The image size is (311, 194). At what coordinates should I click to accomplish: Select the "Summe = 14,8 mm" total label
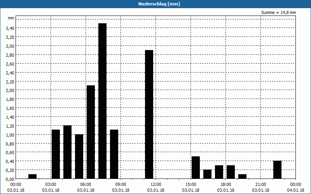tap(278, 12)
